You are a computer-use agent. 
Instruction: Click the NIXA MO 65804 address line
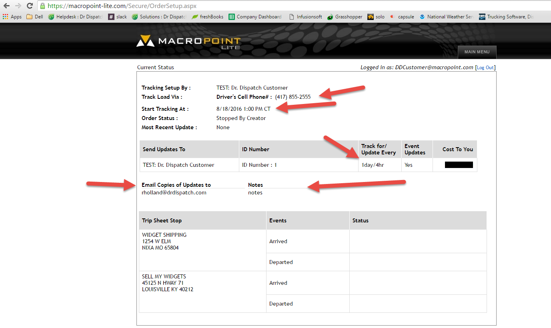tap(160, 248)
